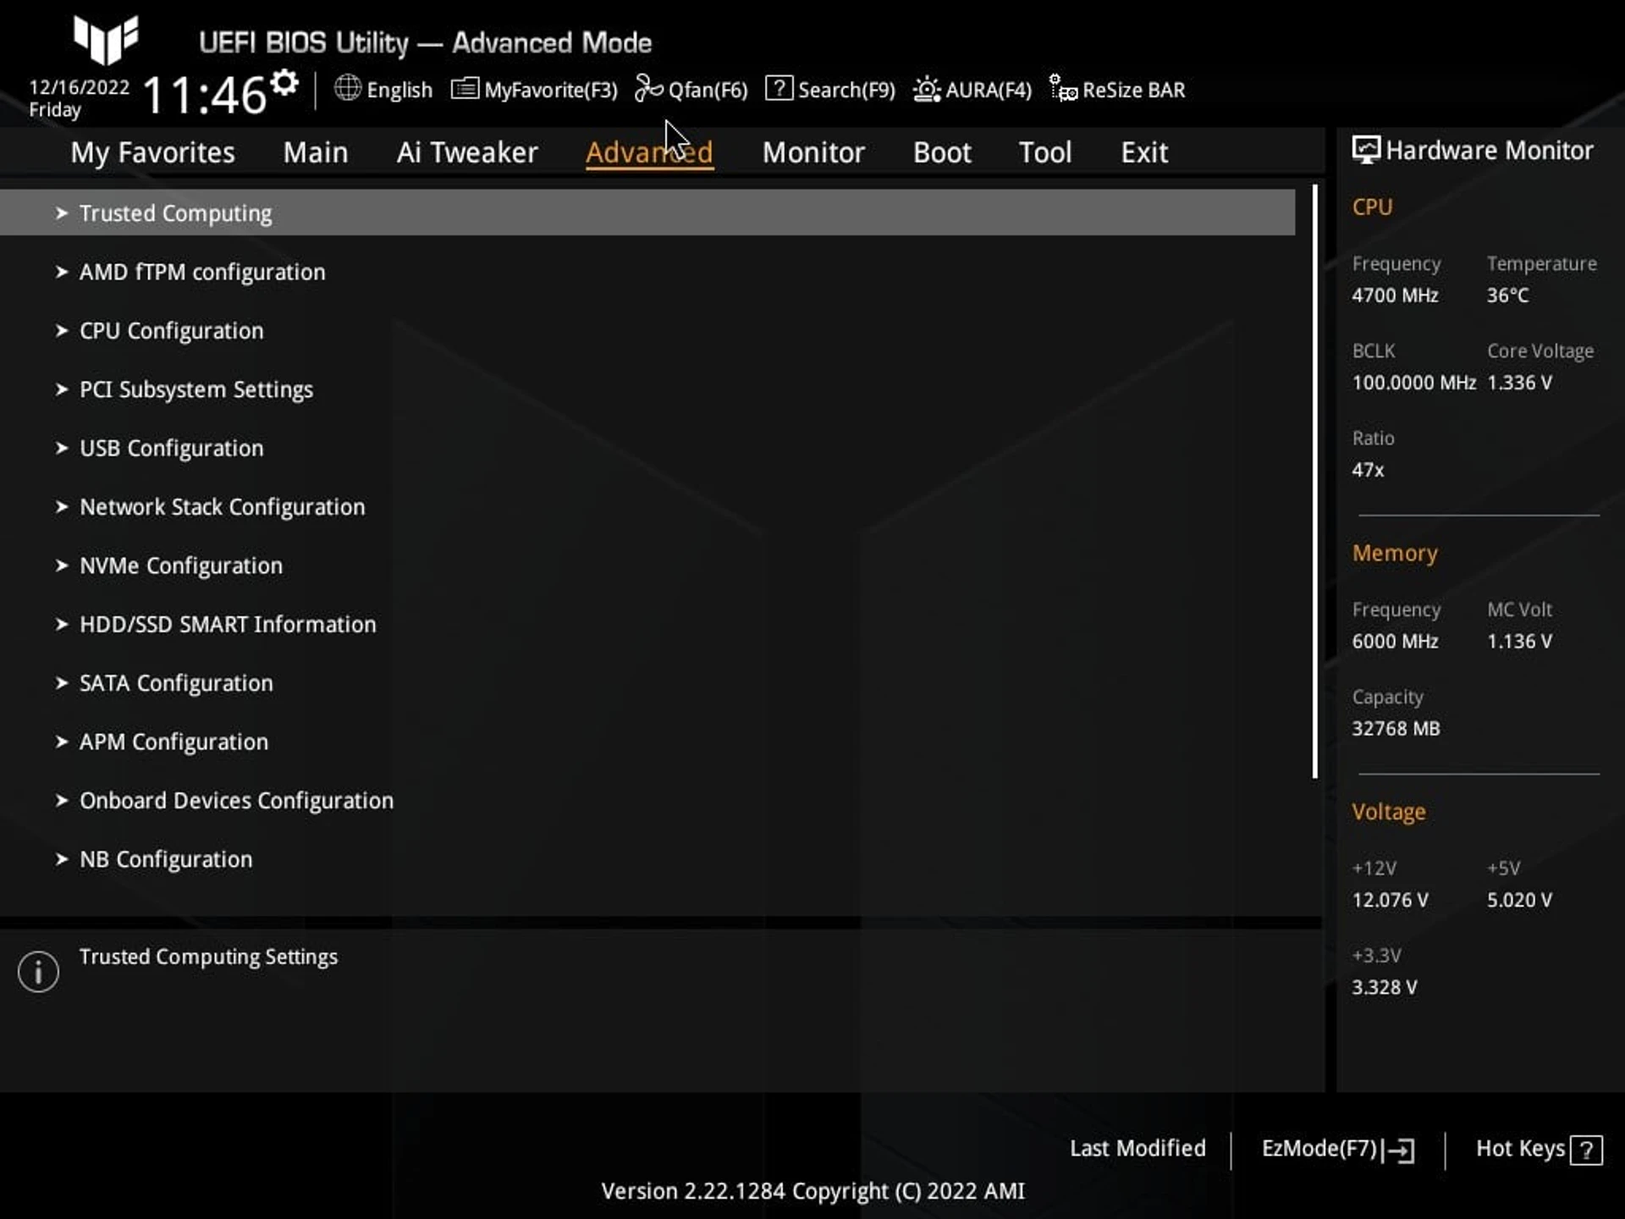Select Trusted Computing row text
The height and width of the screenshot is (1219, 1625).
point(176,213)
